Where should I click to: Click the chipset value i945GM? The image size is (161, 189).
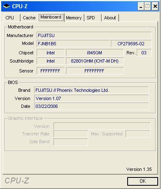pyautogui.click(x=95, y=53)
